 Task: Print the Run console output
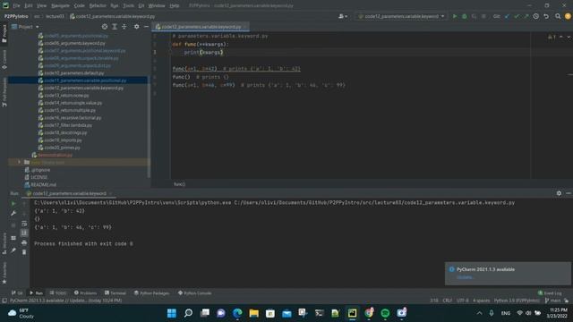(x=24, y=242)
